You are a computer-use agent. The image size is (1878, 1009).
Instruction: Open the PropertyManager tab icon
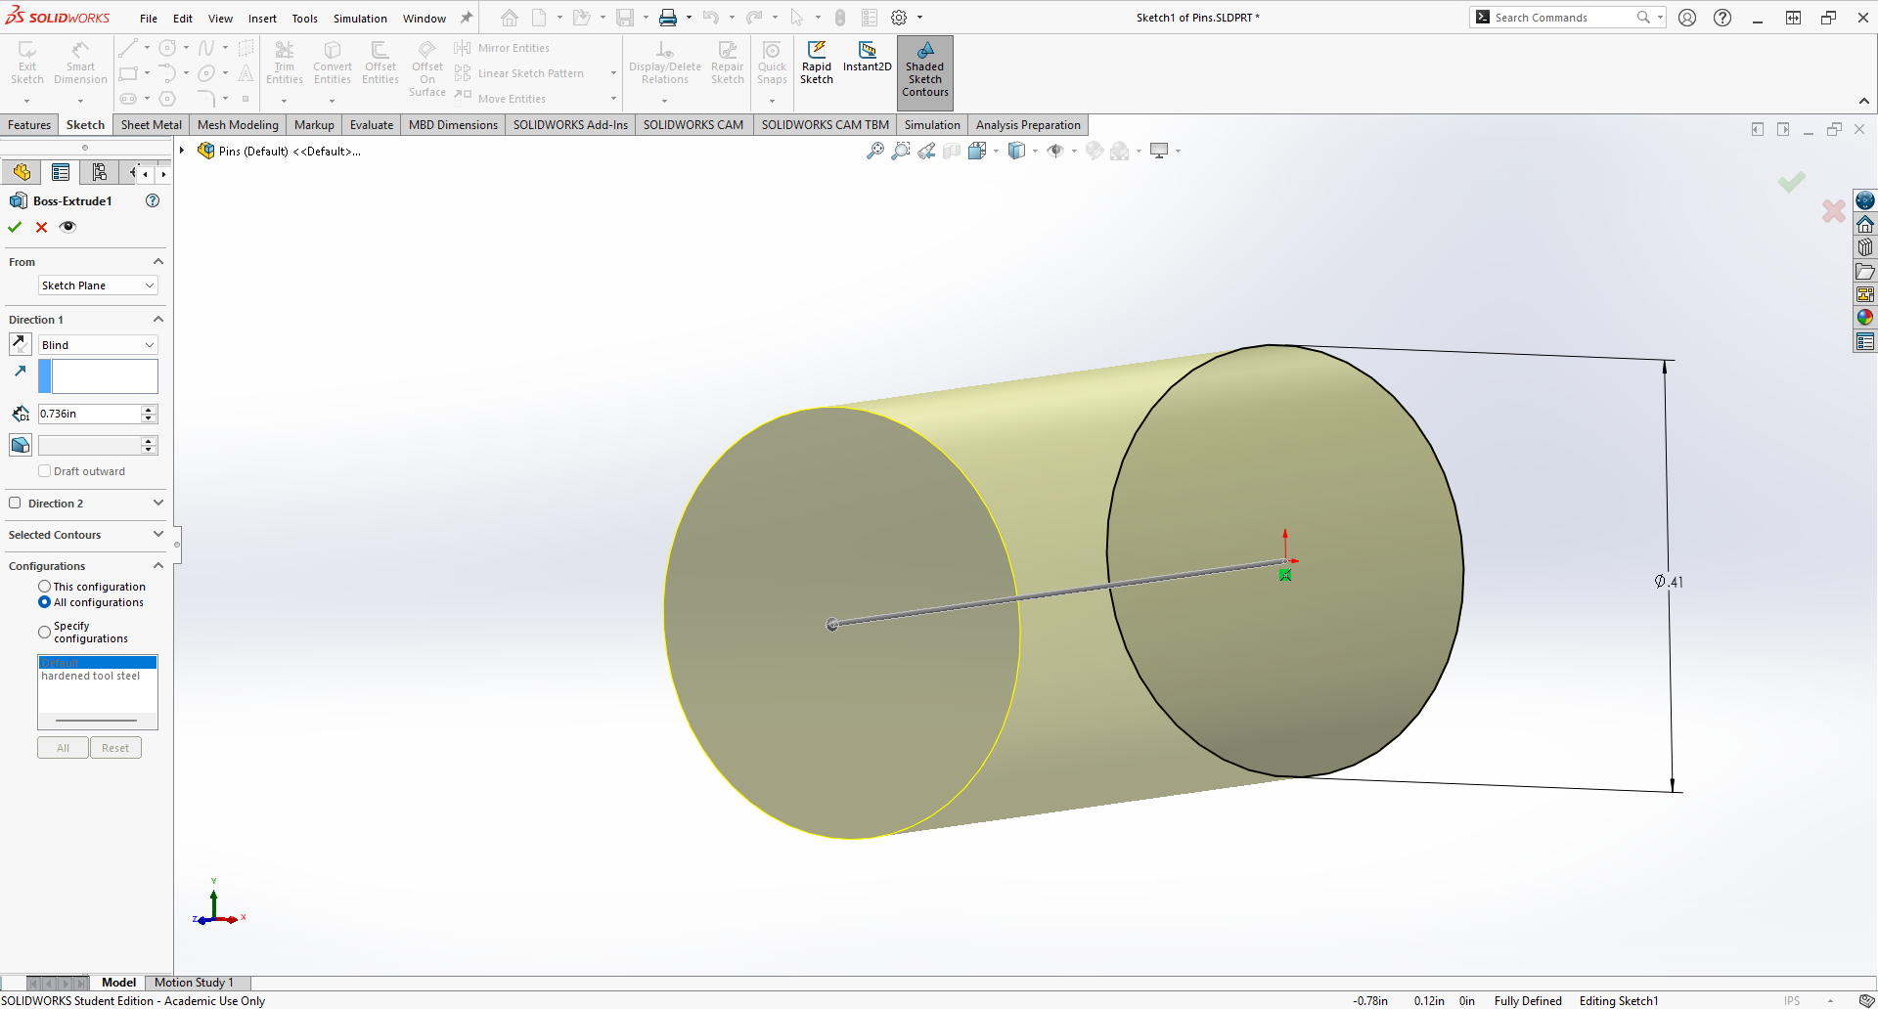coord(61,173)
